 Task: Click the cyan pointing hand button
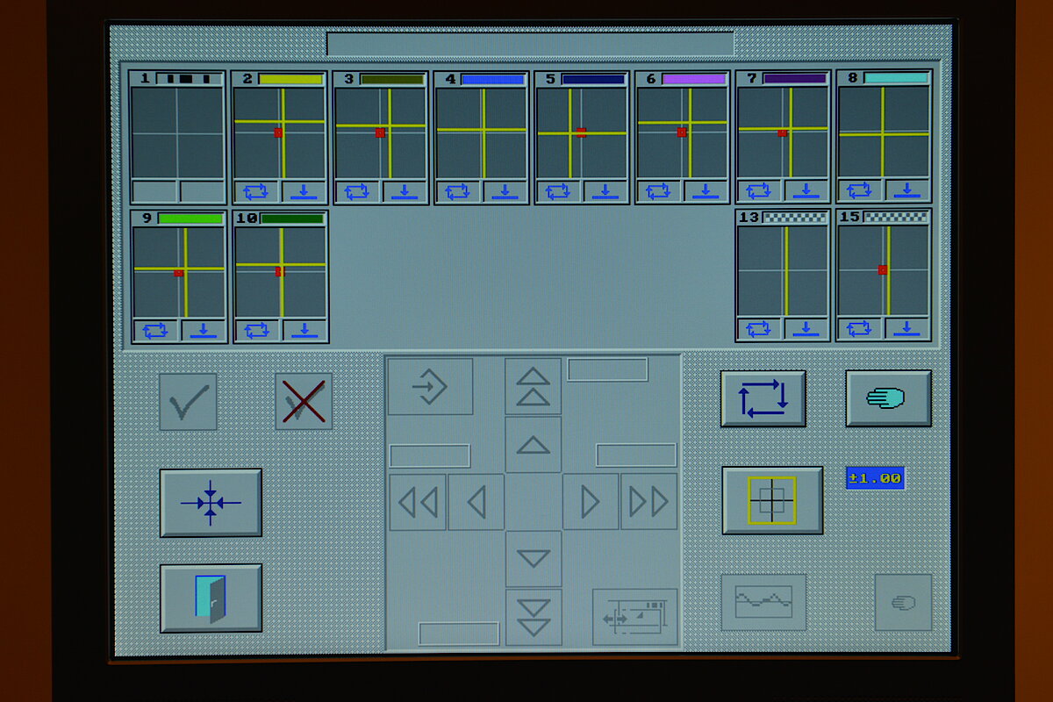point(889,398)
